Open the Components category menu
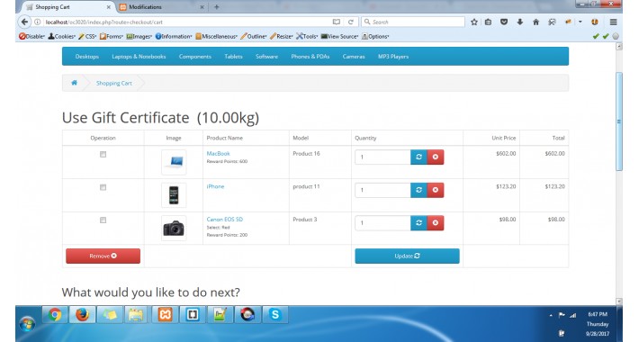Viewport: 639px width, 342px height. pyautogui.click(x=194, y=57)
